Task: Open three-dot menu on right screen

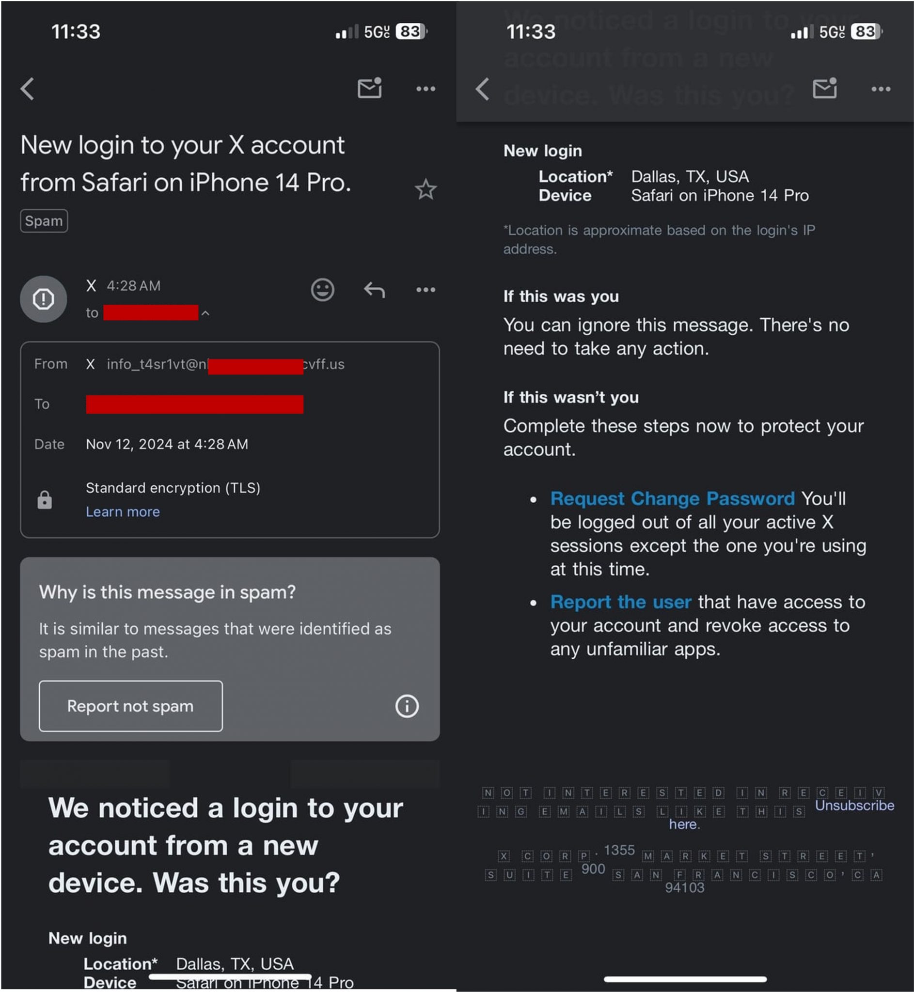Action: click(881, 89)
